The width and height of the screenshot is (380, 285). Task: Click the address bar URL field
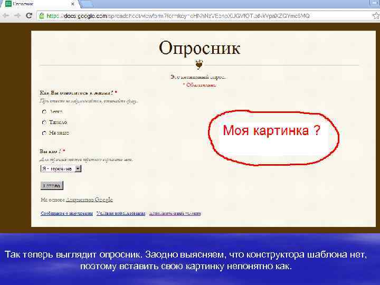pyautogui.click(x=204, y=16)
